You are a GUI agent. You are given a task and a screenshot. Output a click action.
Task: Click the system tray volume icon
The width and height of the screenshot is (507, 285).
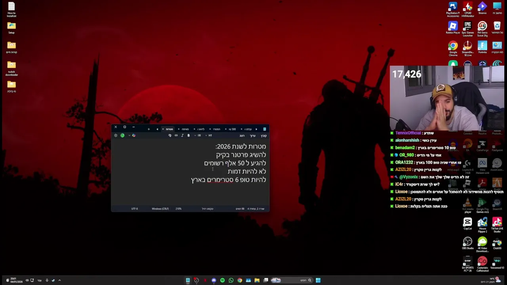(x=27, y=280)
